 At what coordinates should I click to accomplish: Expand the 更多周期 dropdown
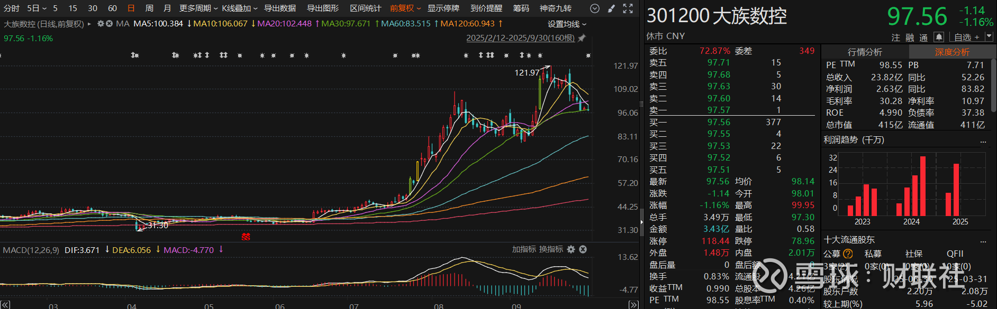point(198,8)
